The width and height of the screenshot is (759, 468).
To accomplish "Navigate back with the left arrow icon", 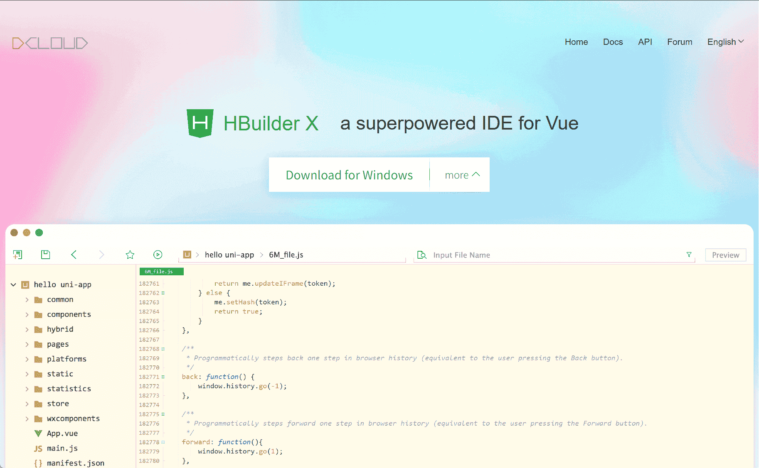I will click(x=74, y=255).
